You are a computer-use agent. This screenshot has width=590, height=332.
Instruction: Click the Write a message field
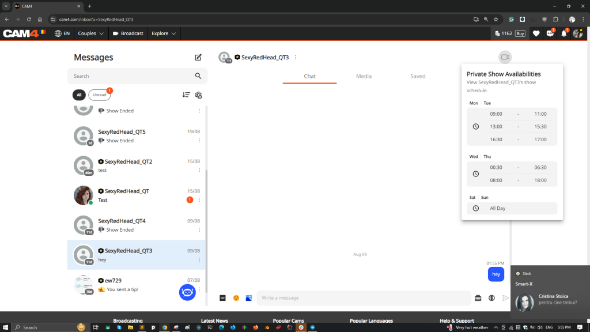point(363,298)
